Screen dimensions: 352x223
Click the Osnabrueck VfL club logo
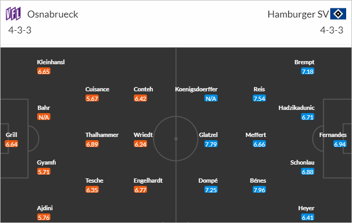(x=13, y=14)
